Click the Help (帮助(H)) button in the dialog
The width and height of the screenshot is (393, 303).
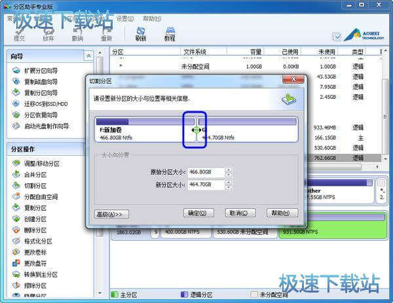[x=282, y=213]
